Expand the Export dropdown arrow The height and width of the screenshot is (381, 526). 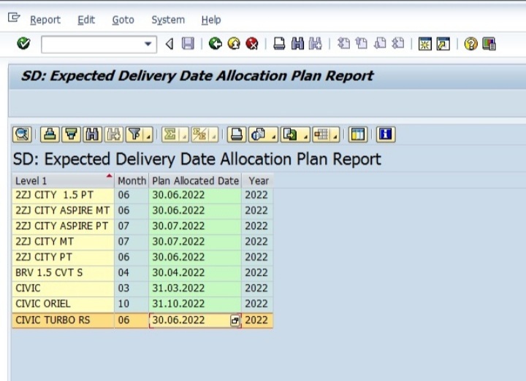(x=305, y=135)
